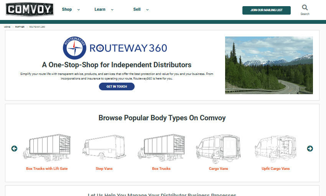Click Join Our Mailing List button

pyautogui.click(x=266, y=10)
